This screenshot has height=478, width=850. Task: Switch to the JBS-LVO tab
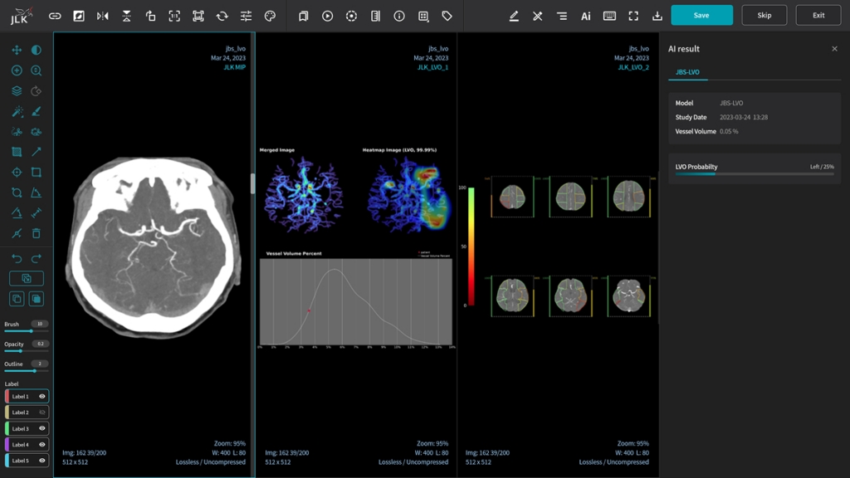tap(687, 72)
